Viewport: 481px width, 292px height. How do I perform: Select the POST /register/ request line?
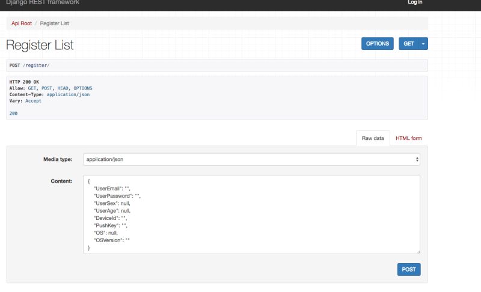pyautogui.click(x=29, y=65)
